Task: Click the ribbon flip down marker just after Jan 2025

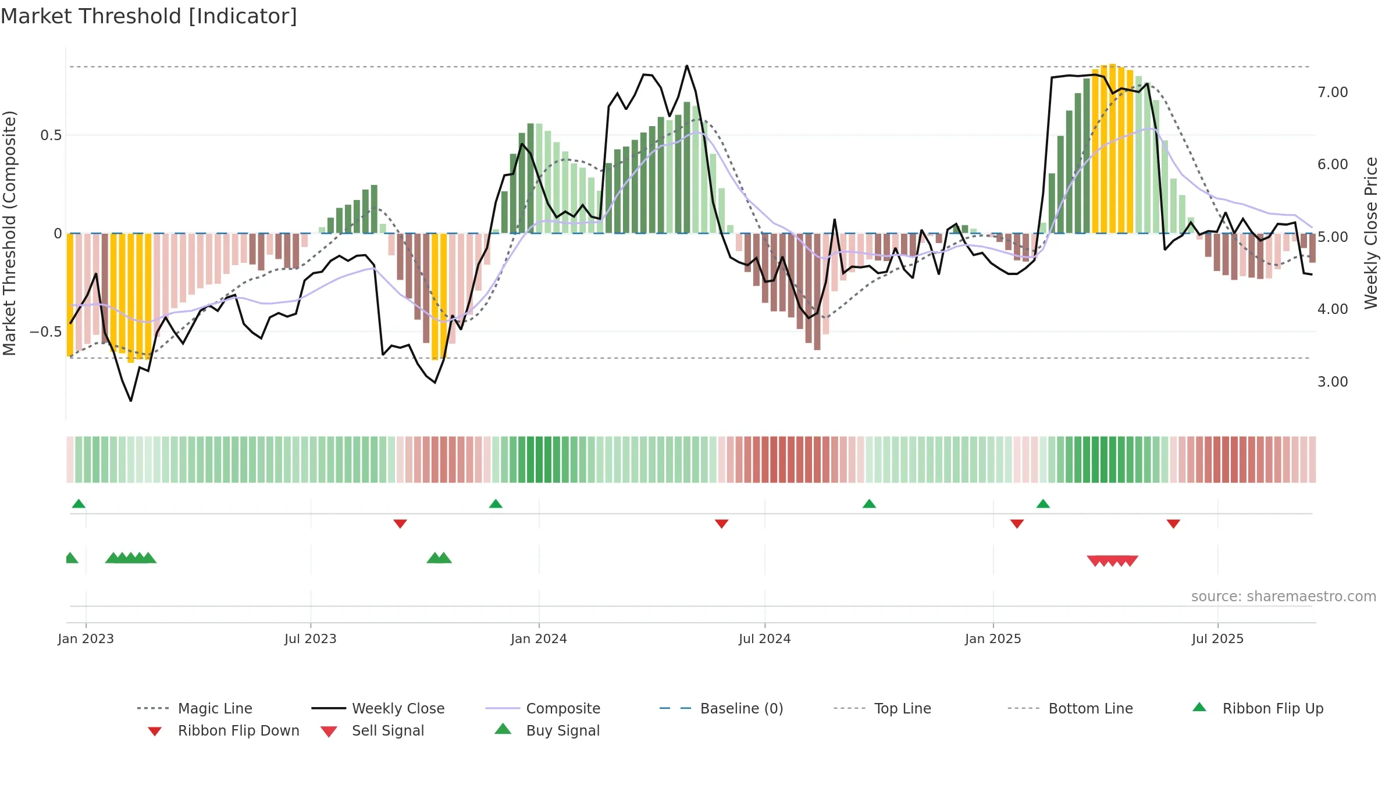Action: coord(1017,524)
